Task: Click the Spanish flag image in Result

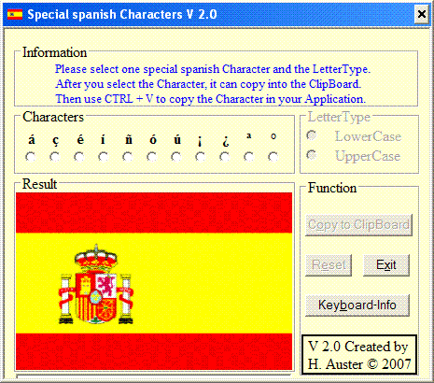Action: point(154,281)
